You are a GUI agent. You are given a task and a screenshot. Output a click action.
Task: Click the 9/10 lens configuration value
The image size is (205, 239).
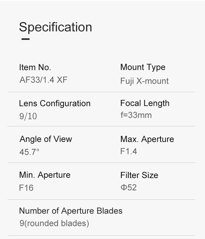pyautogui.click(x=28, y=116)
